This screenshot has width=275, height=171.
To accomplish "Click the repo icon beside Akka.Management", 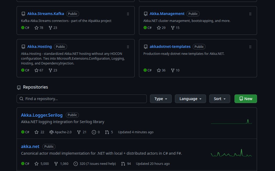I will click(146, 14).
